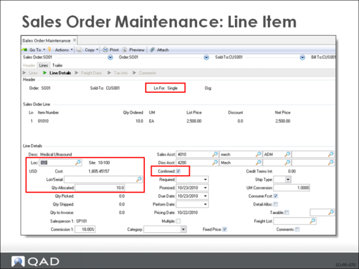Click the Qty Allocated input field

(x=100, y=188)
